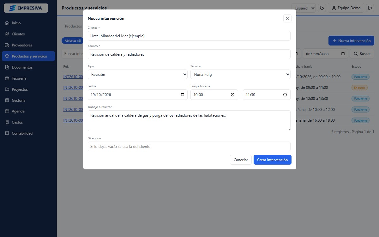Screen dimensions: 379x237
Task: Select the Abiertas (5) filter pill
Action: [73, 40]
